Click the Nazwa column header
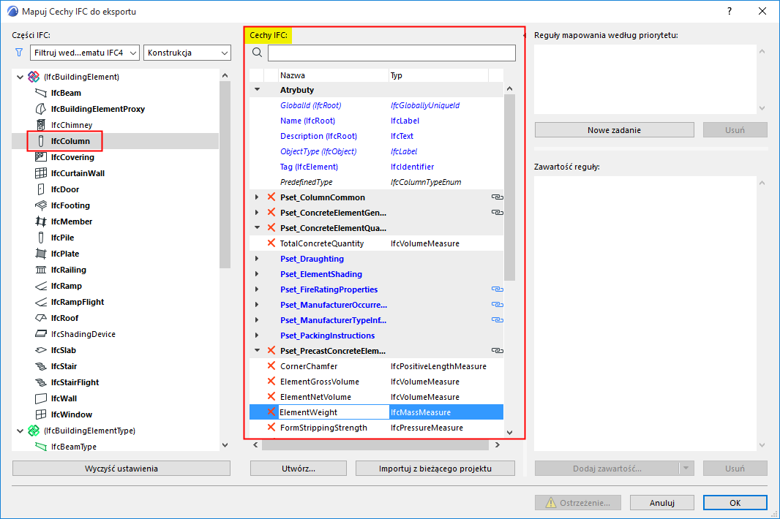This screenshot has height=519, width=780. tap(333, 75)
